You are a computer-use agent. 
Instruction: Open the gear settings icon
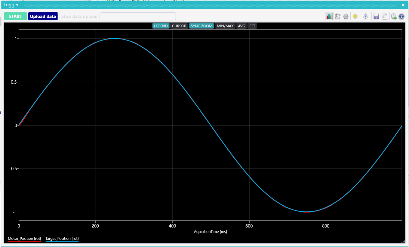[346, 16]
